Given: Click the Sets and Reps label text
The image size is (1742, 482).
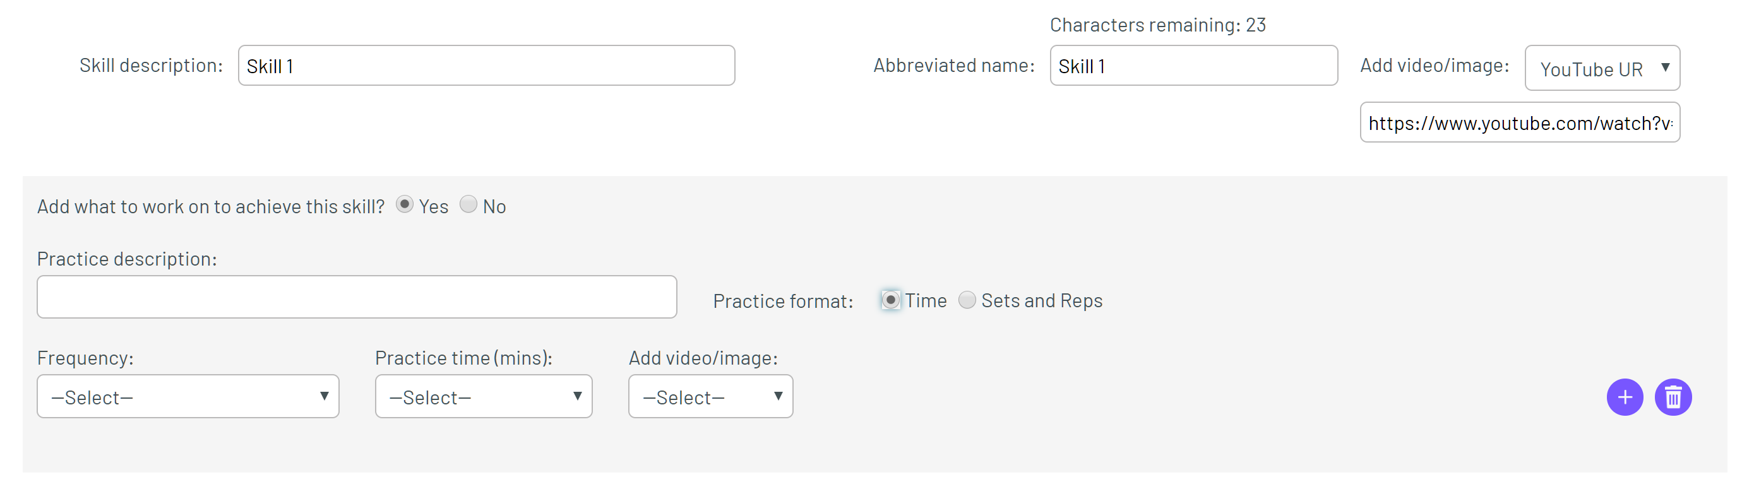Looking at the screenshot, I should pos(1041,301).
